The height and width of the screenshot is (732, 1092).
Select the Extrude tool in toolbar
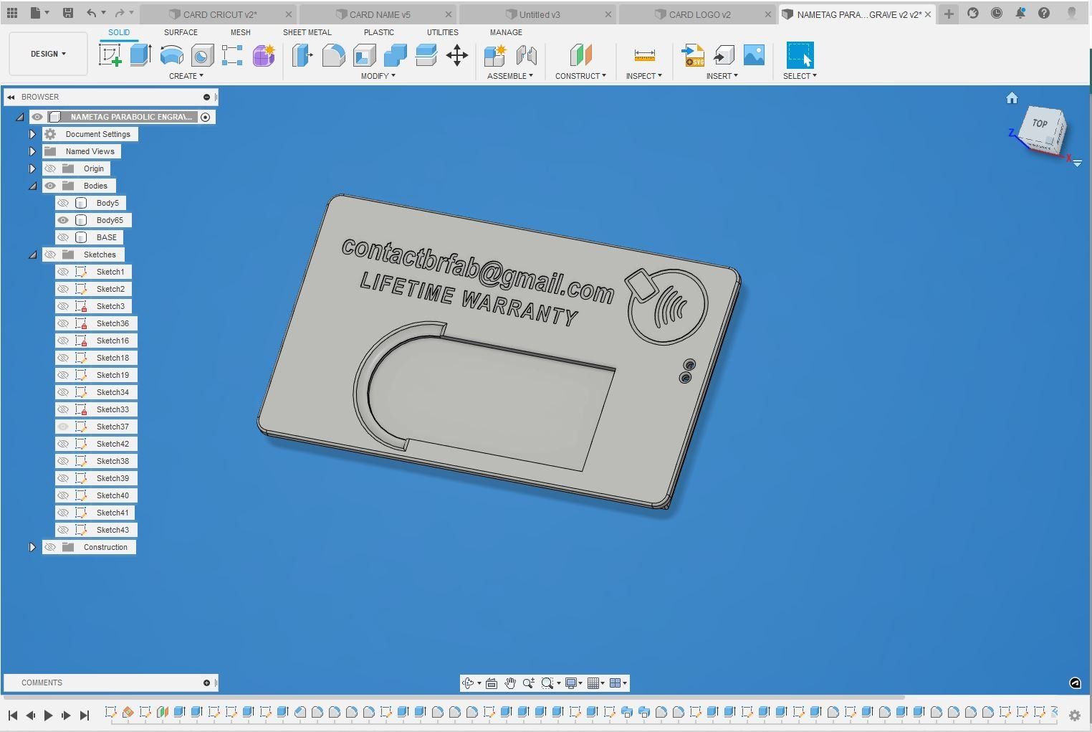pos(140,55)
